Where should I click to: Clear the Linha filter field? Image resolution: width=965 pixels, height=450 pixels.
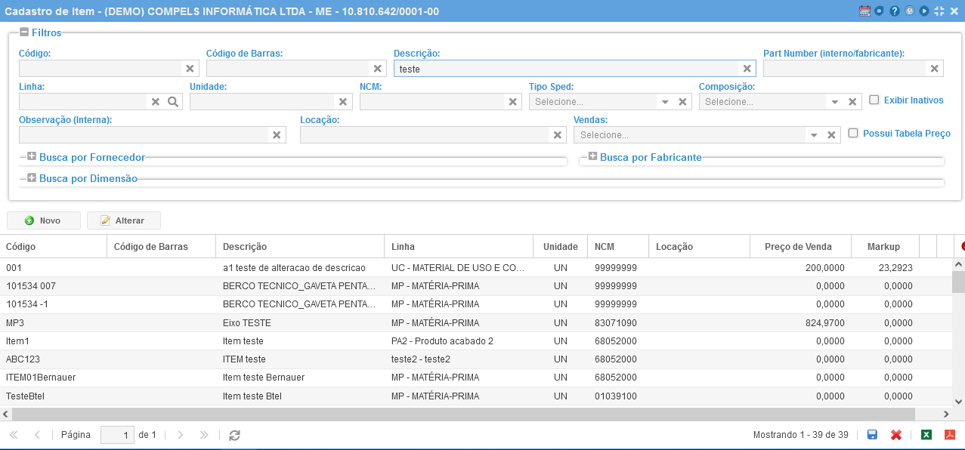(x=156, y=102)
